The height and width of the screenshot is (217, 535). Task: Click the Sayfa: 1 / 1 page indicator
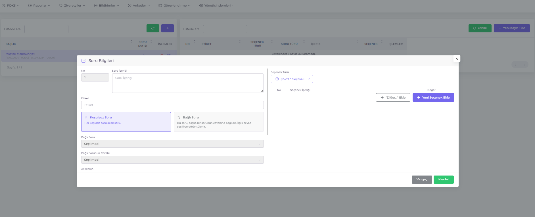pos(14,67)
